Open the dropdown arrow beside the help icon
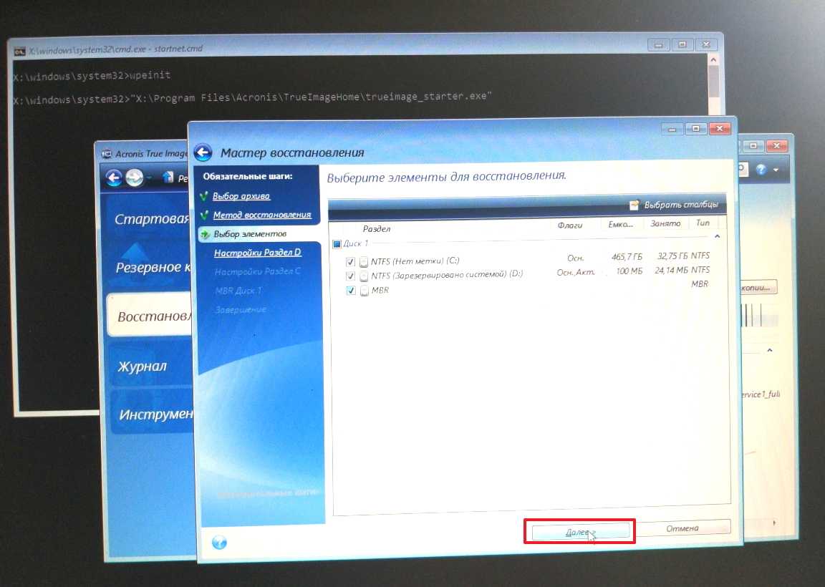The width and height of the screenshot is (825, 587). click(x=776, y=170)
